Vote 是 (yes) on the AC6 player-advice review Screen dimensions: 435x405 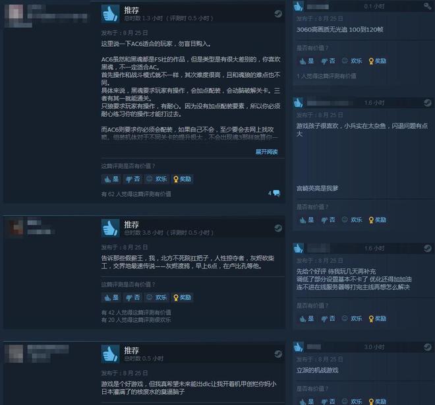pyautogui.click(x=111, y=179)
